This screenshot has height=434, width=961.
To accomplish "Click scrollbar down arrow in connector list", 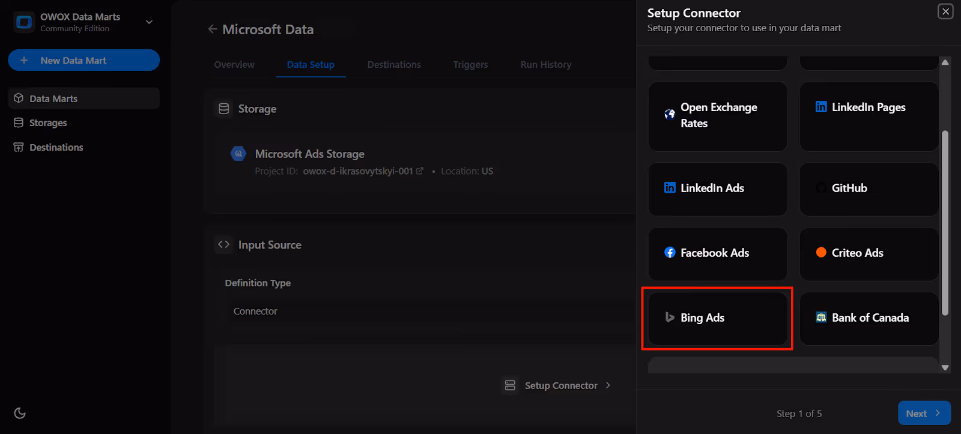I will click(945, 367).
